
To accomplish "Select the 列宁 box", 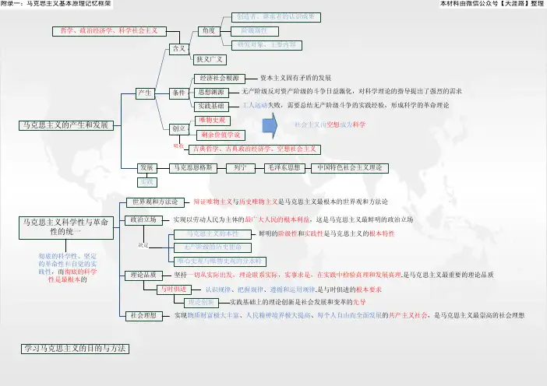I will 240,167.
